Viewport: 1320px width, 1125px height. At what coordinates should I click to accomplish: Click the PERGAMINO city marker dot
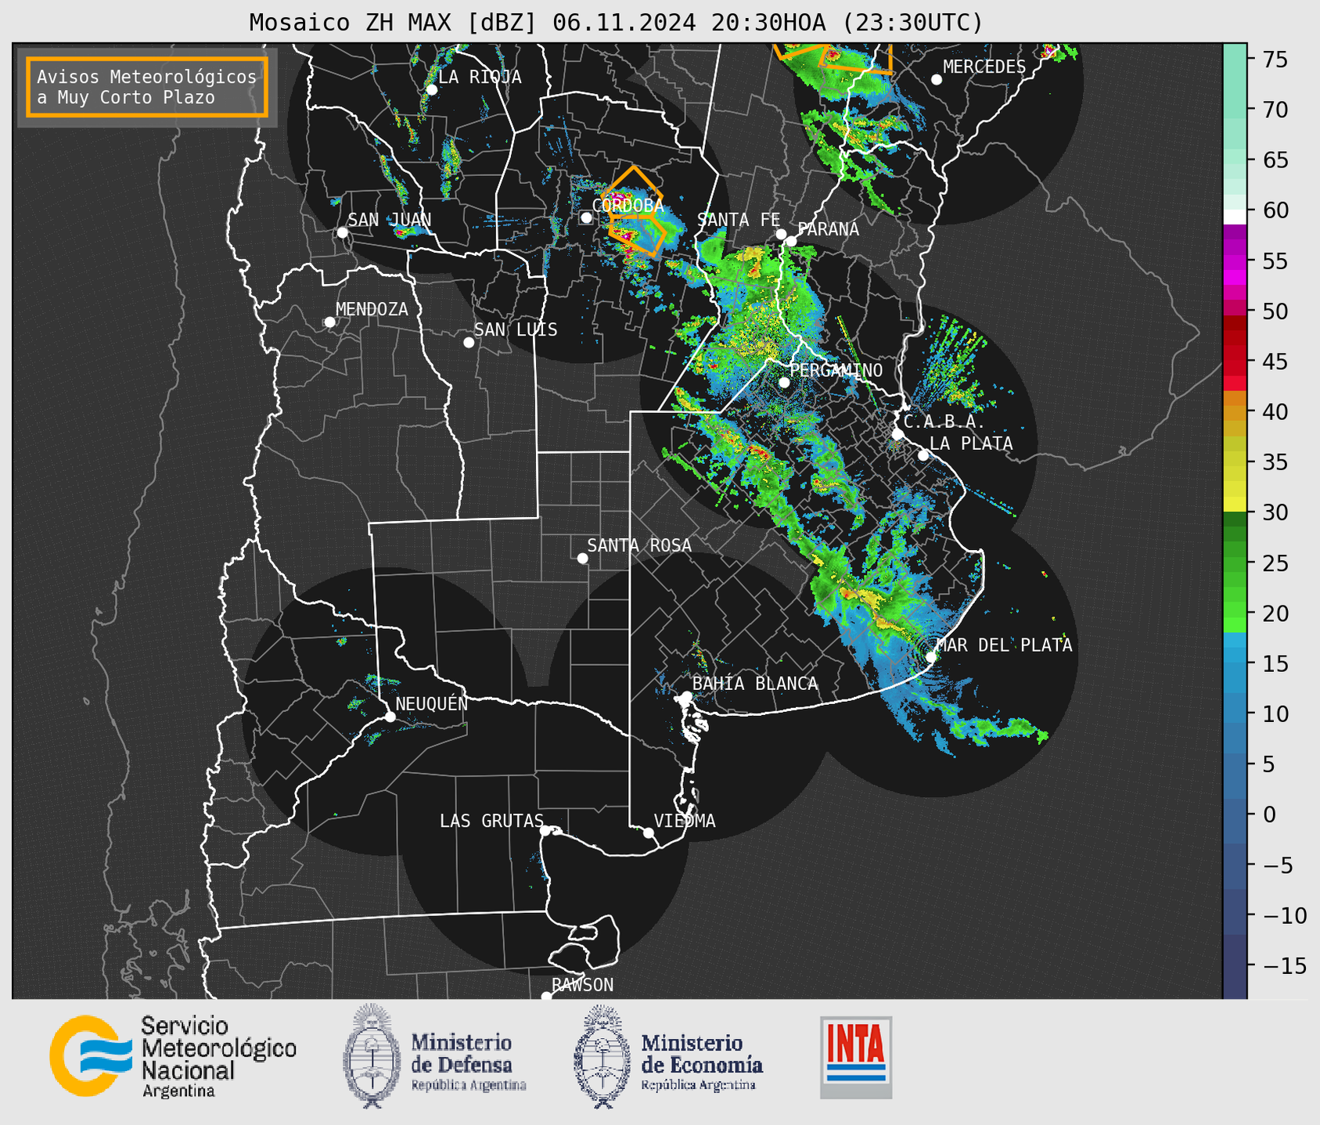784,383
